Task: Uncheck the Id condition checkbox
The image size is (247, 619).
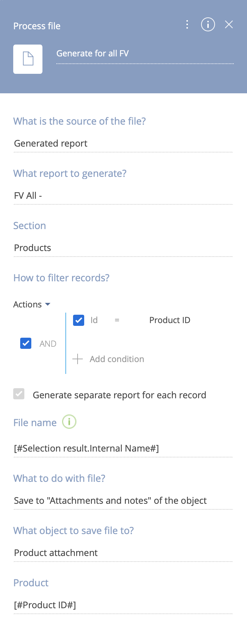Action: coord(79,320)
